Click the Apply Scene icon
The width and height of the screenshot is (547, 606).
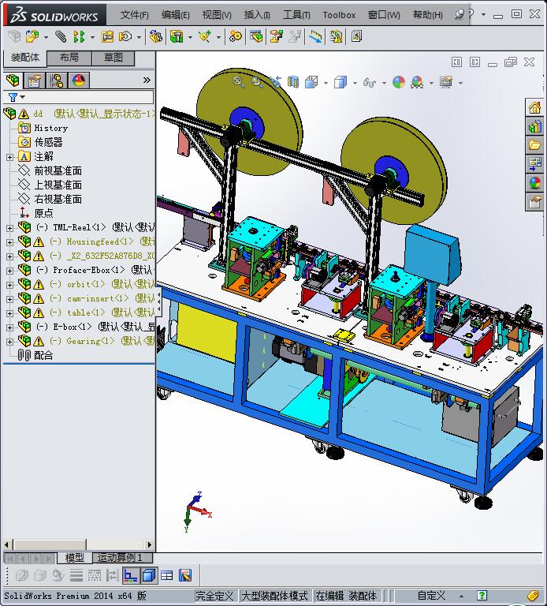417,82
